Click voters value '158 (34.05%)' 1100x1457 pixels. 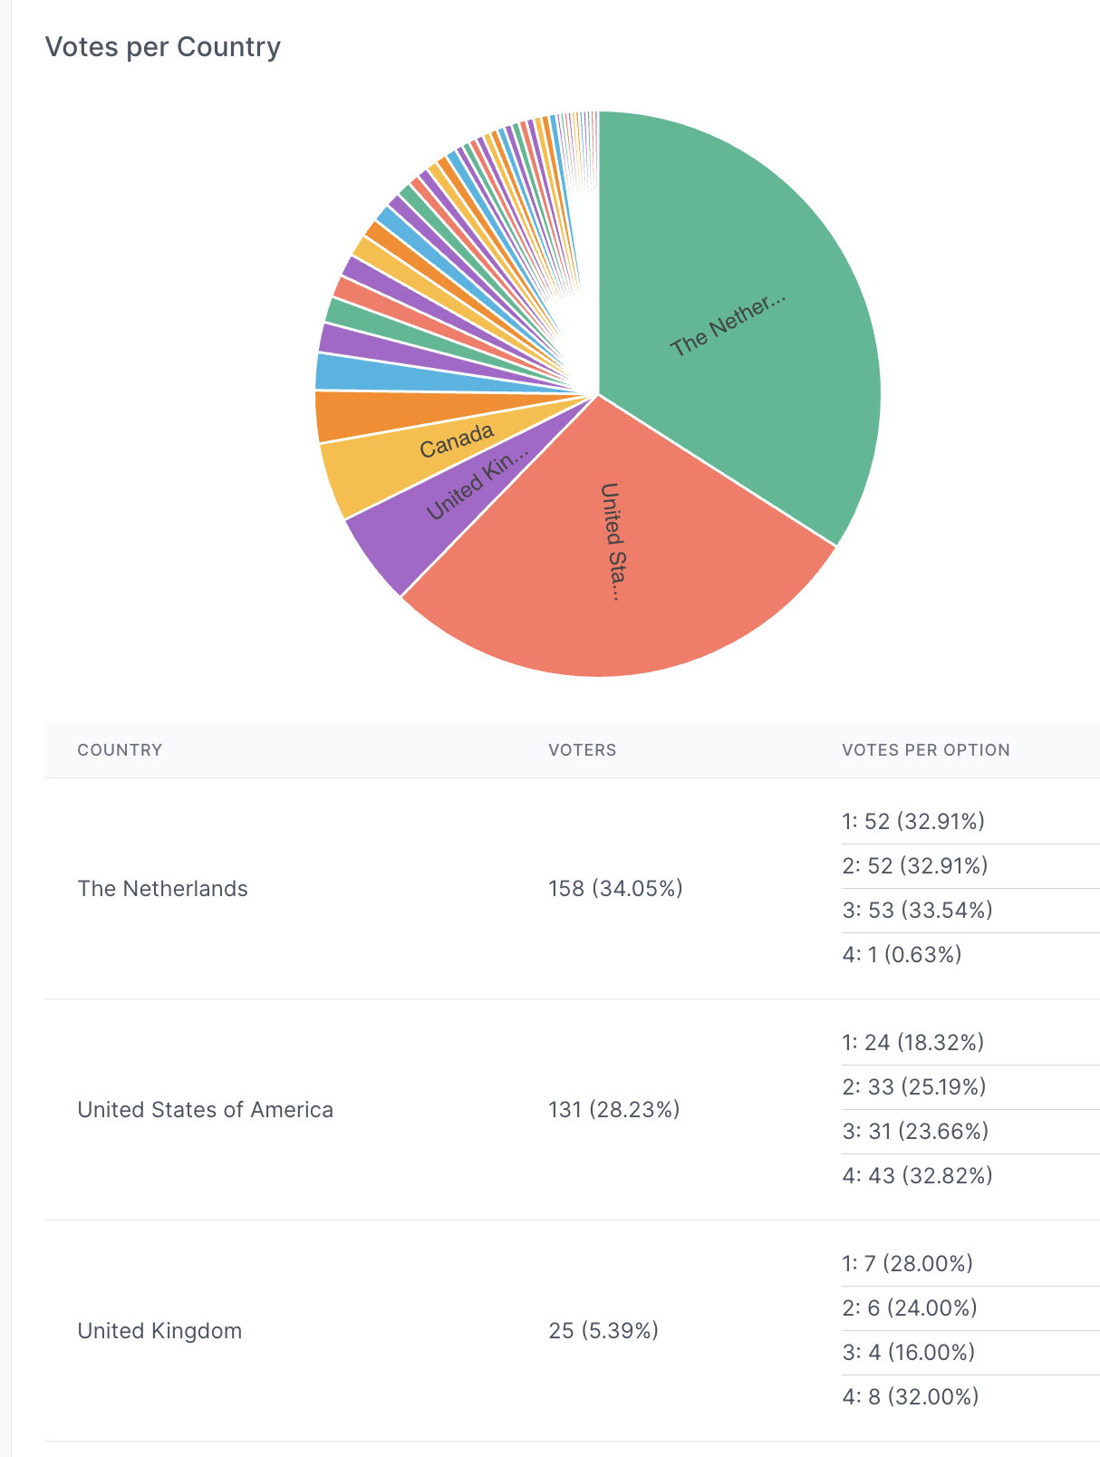pos(616,889)
